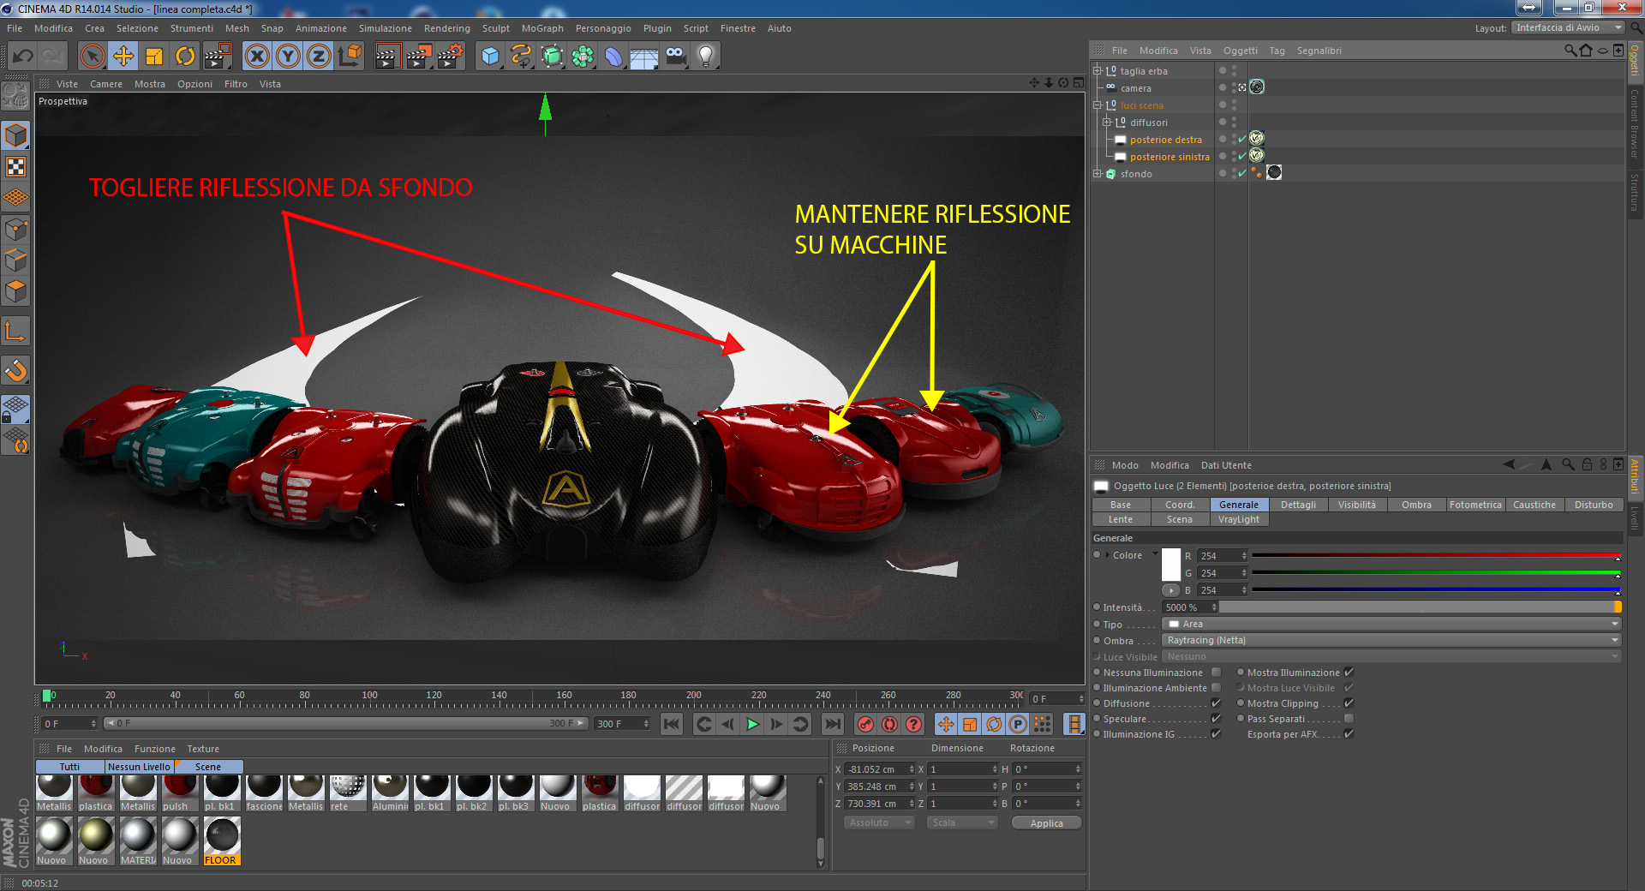Open the Layout dropdown

pyautogui.click(x=1568, y=27)
